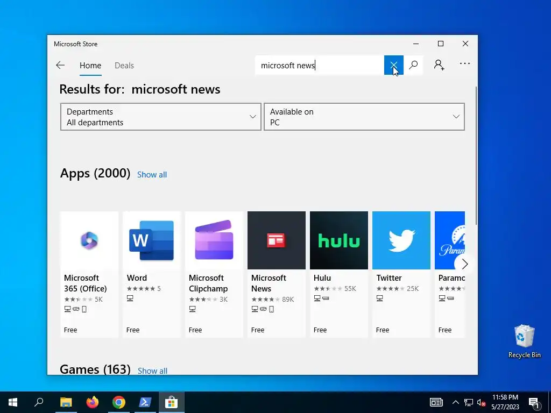Viewport: 551px width, 413px height.
Task: Select the Microsoft Store taskbar icon
Action: click(172, 402)
